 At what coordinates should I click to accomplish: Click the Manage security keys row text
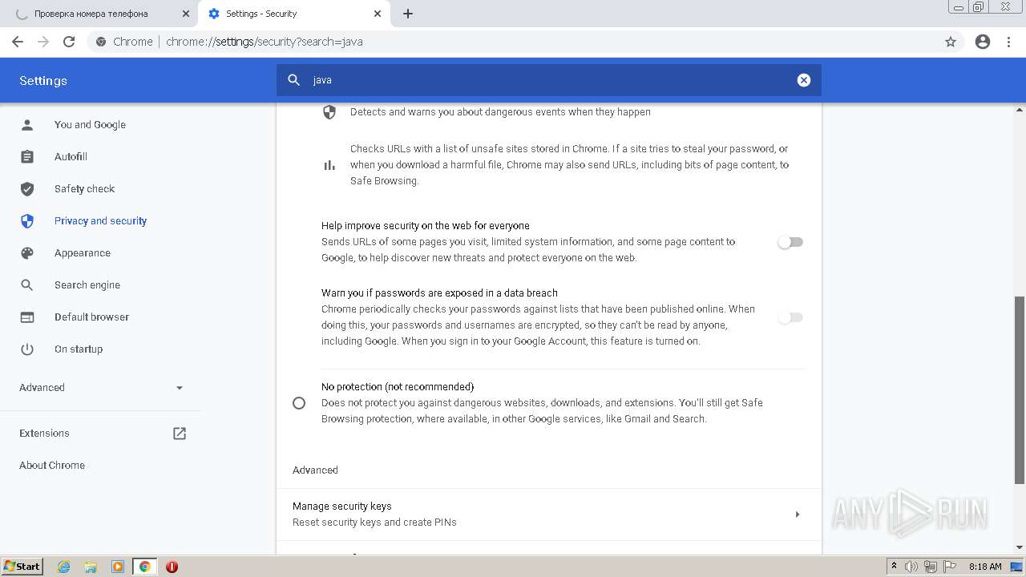tap(342, 506)
